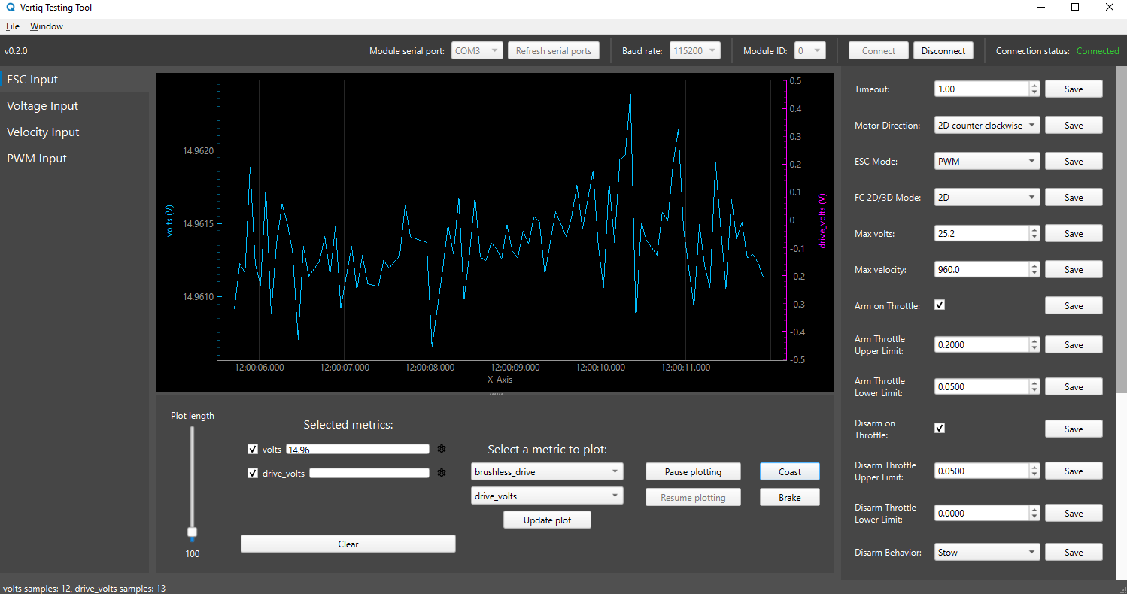Click the Disconnect button

point(943,51)
